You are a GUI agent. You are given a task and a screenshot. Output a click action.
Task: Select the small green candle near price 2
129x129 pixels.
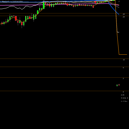117,85
